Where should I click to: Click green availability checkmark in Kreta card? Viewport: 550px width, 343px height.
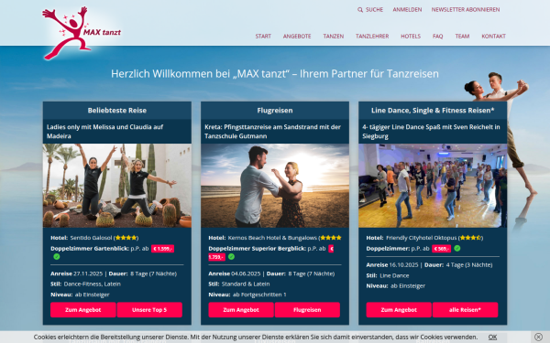click(231, 256)
